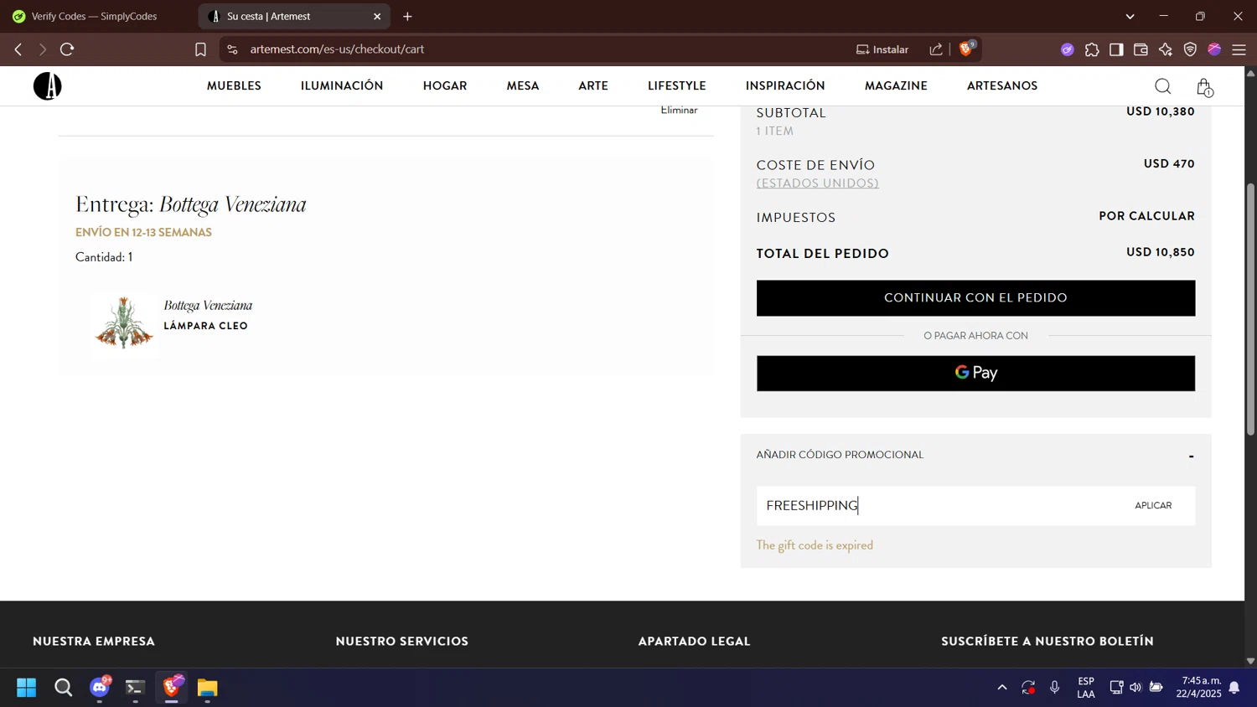Close the Su cesta Artemest tab
The image size is (1257, 707).
coord(377,16)
